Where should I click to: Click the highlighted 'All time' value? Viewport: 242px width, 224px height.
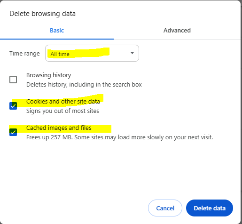click(x=60, y=54)
